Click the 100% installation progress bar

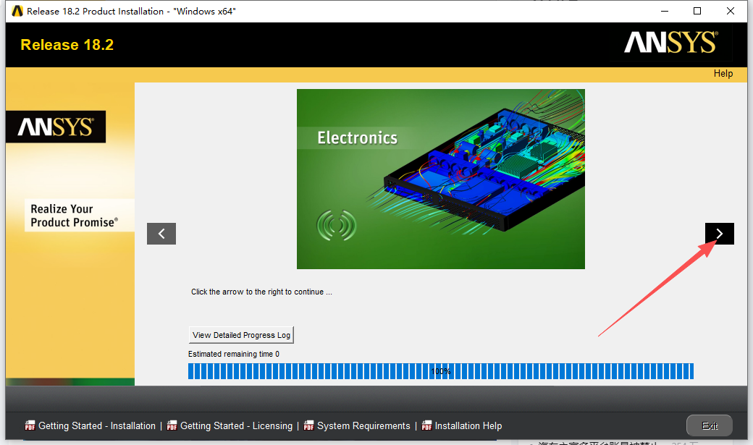click(440, 371)
